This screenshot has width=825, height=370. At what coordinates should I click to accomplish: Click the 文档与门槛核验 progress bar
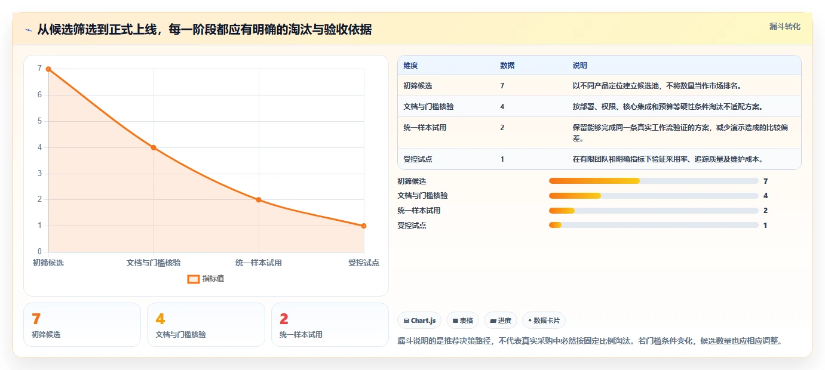[654, 196]
